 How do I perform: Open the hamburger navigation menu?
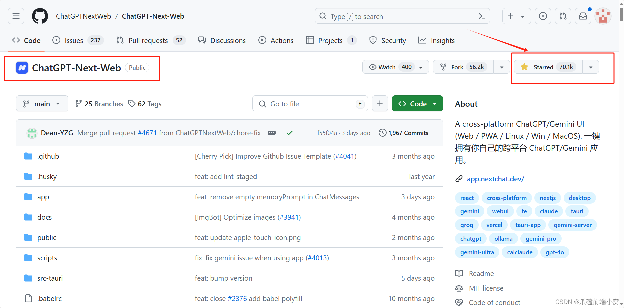(16, 16)
